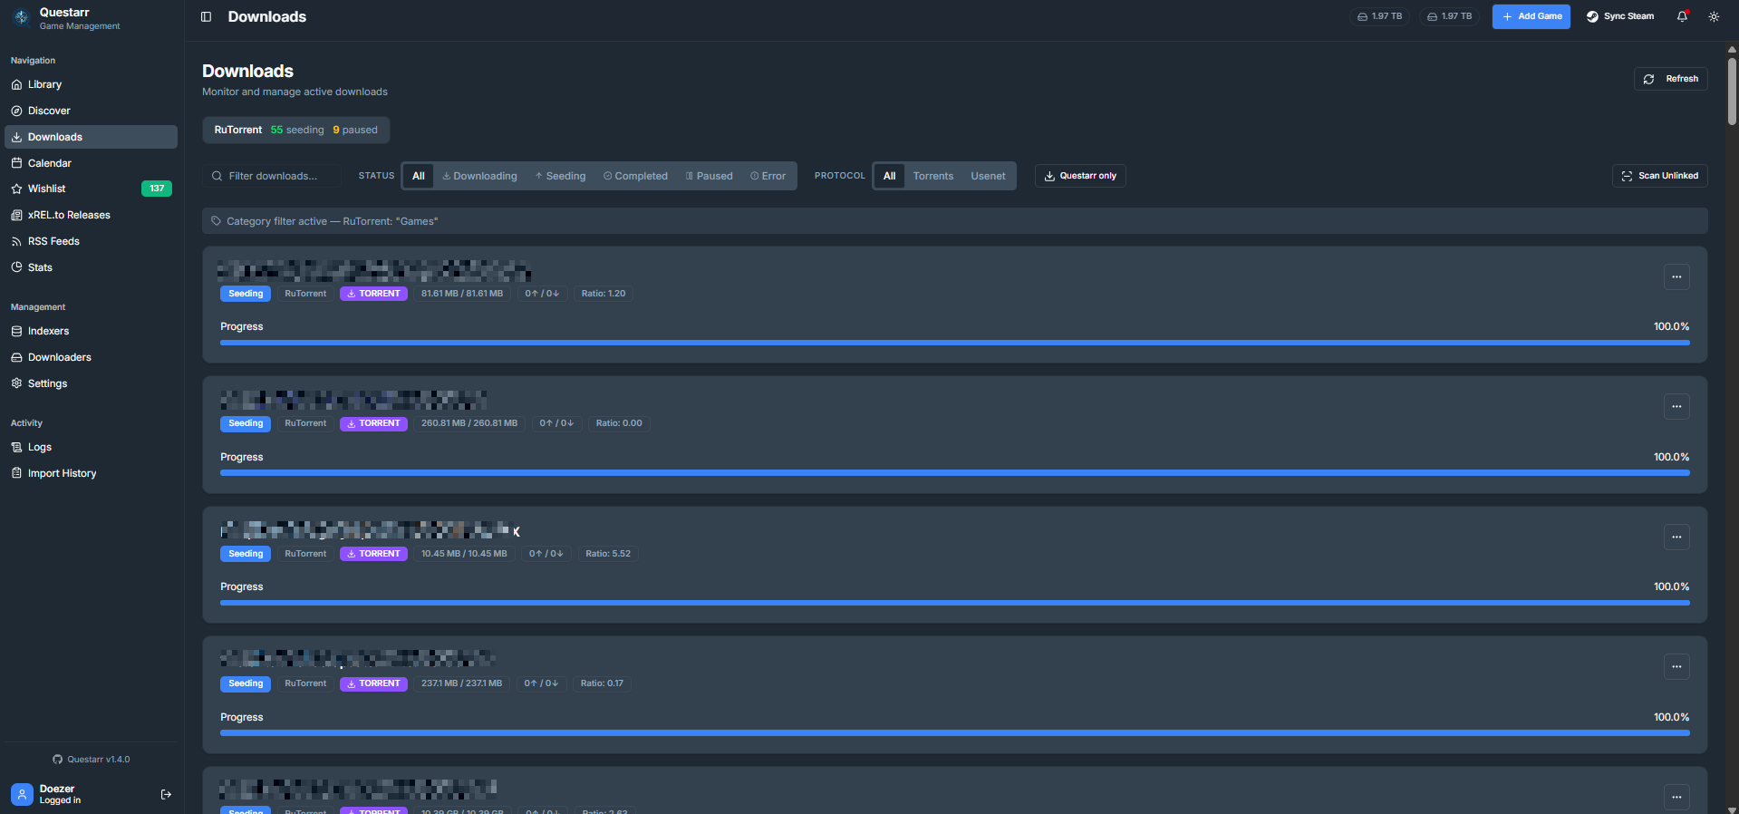Click the Seeding badge on the 260.81 MB download
The width and height of the screenshot is (1739, 814).
coord(246,423)
